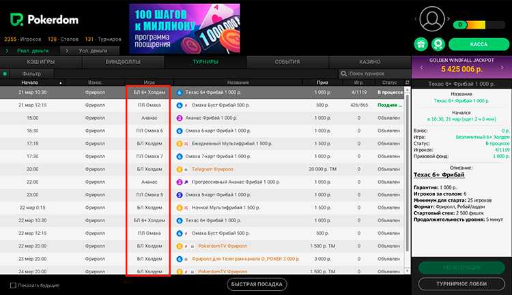
Task: Open the КАЗИНО tab
Action: [x=369, y=62]
